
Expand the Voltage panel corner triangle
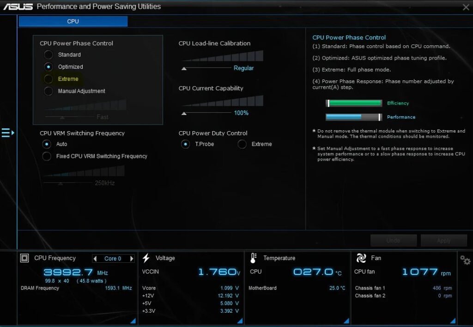(240, 321)
